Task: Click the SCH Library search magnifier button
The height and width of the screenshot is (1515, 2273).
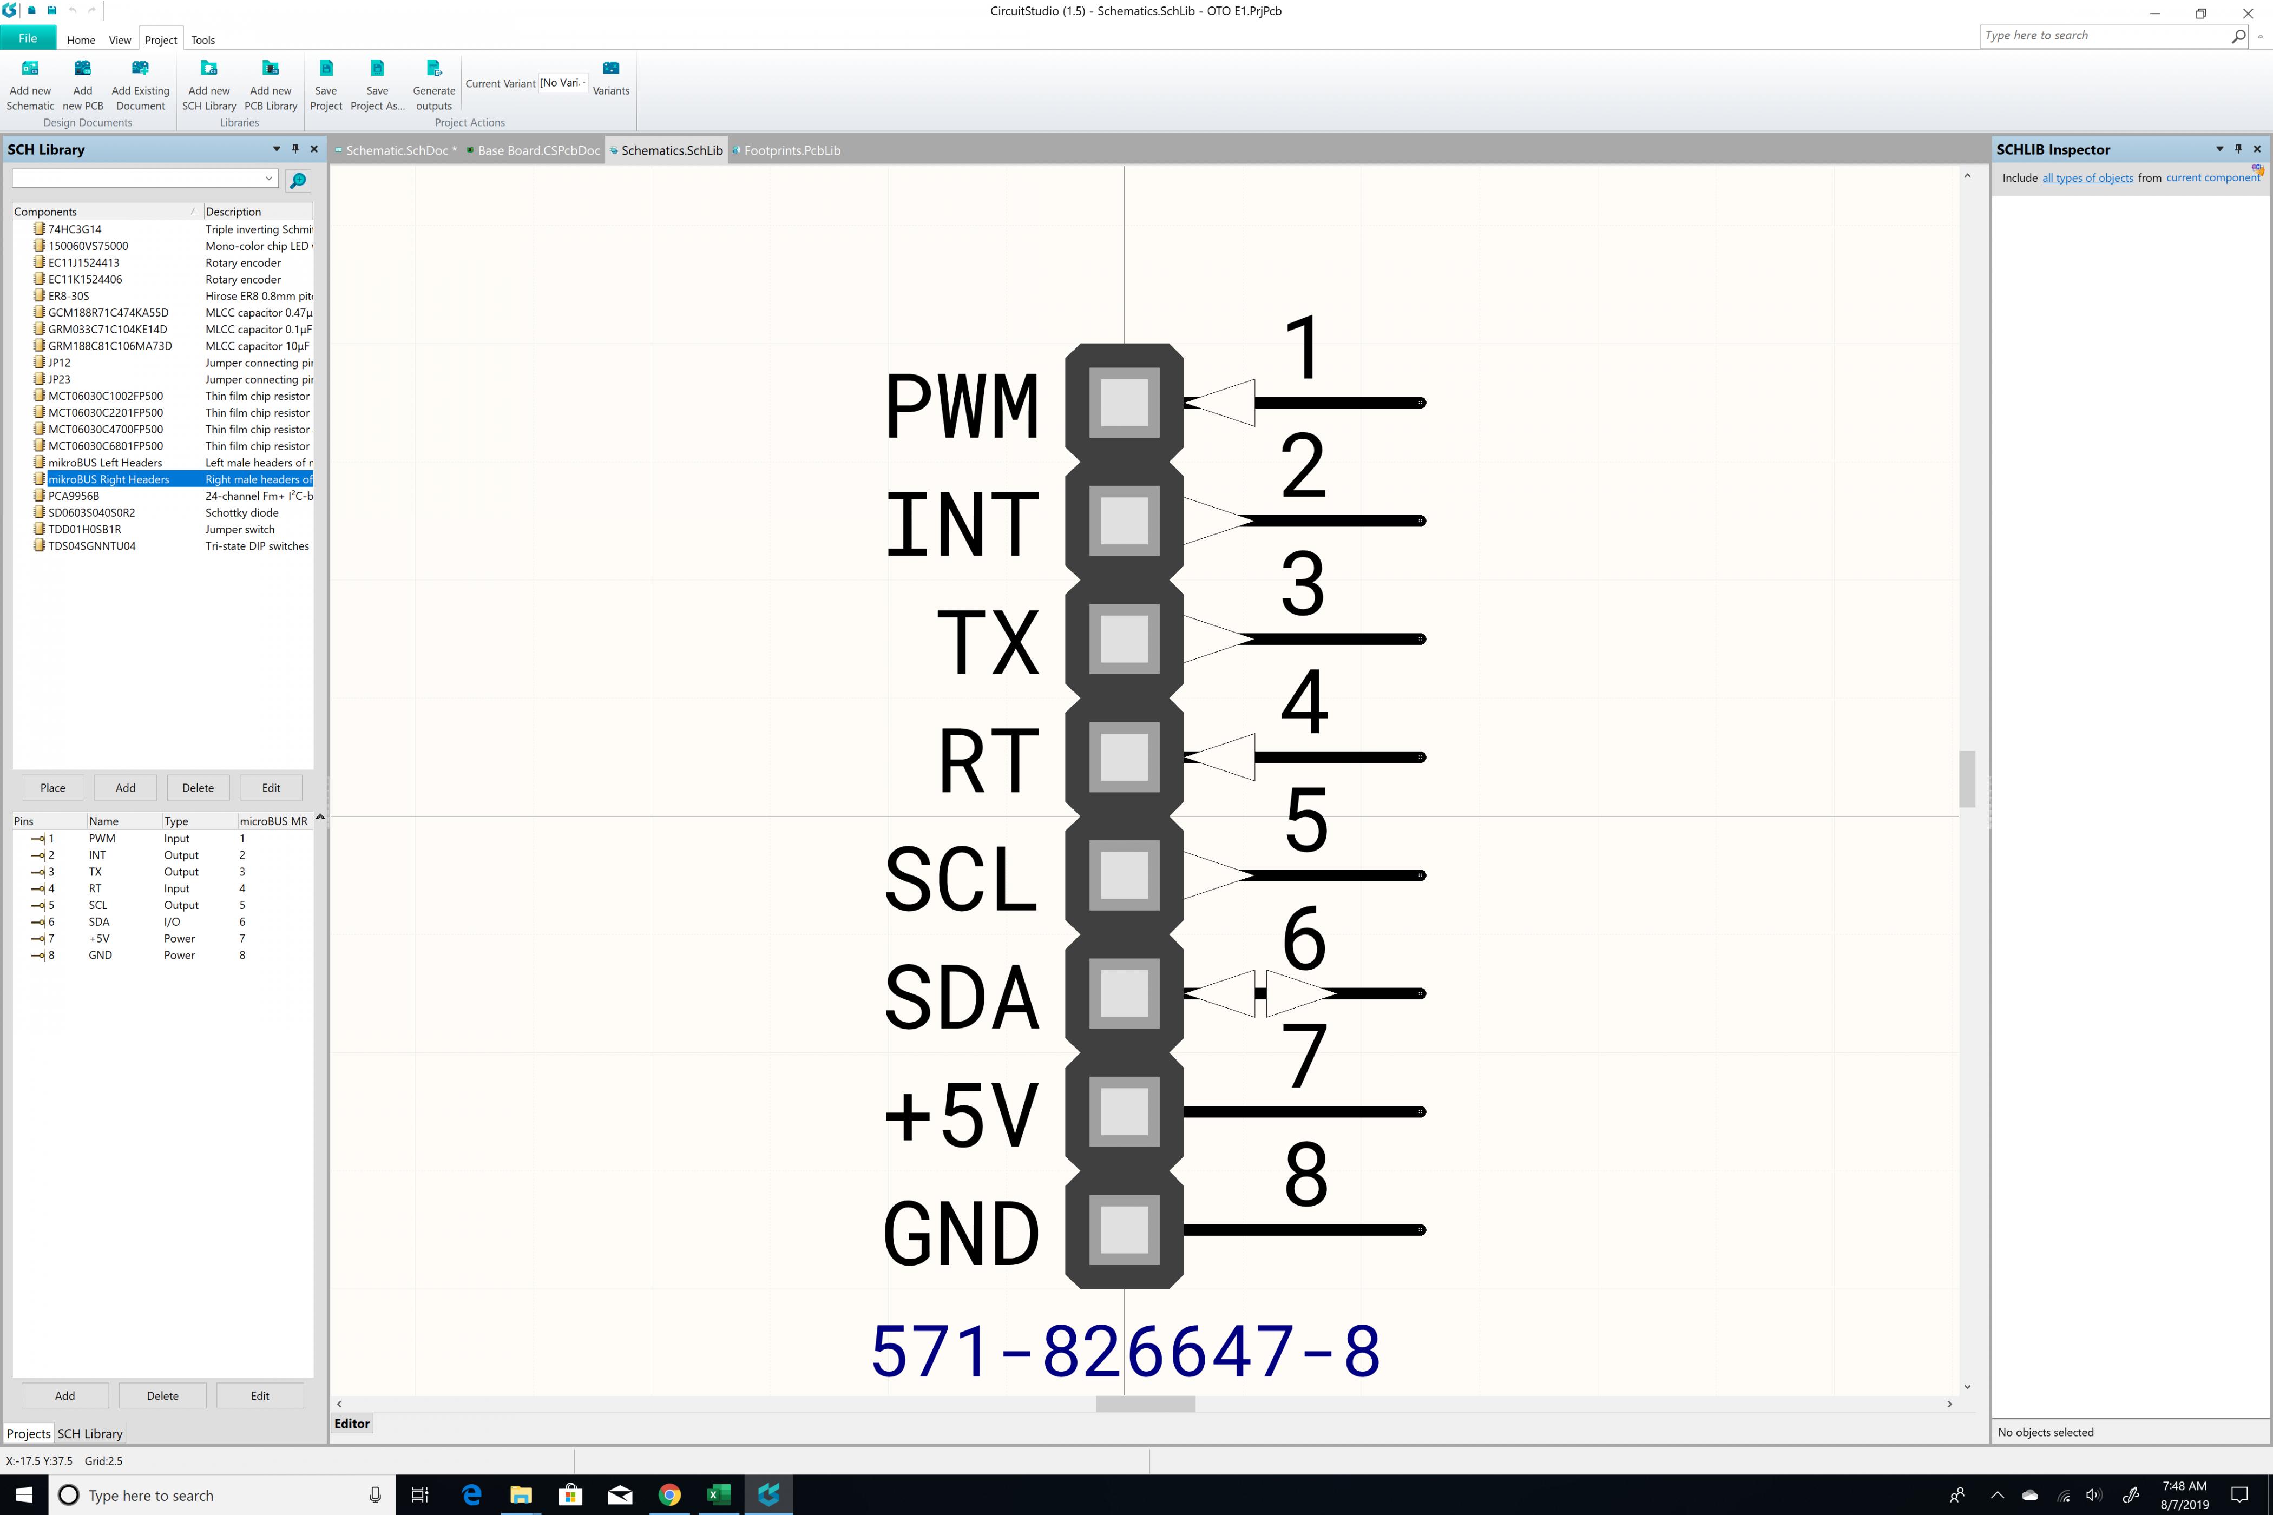Action: click(x=299, y=180)
